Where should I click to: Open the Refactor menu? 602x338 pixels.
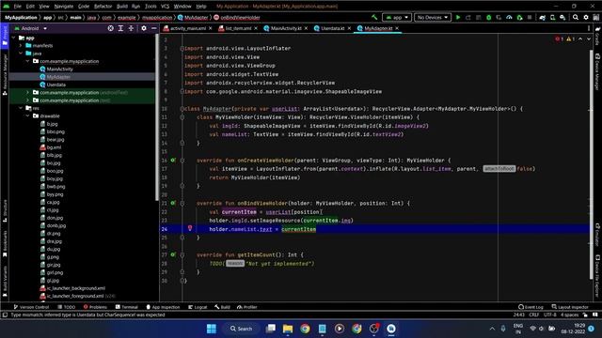[103, 7]
